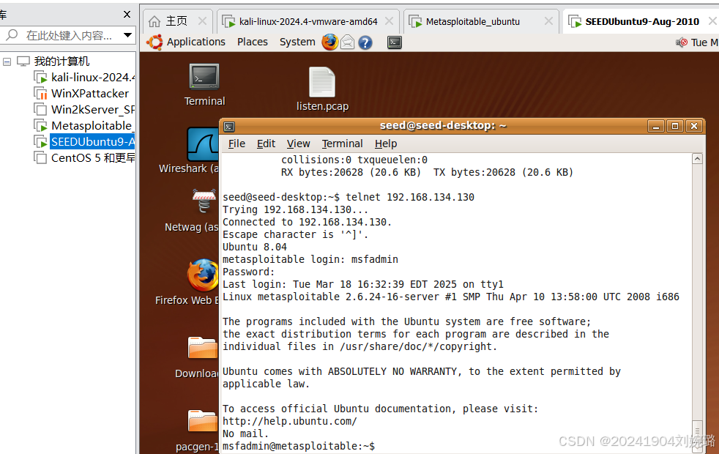The width and height of the screenshot is (719, 454).
Task: Click the Ubuntu logo Applications icon
Action: click(x=154, y=42)
